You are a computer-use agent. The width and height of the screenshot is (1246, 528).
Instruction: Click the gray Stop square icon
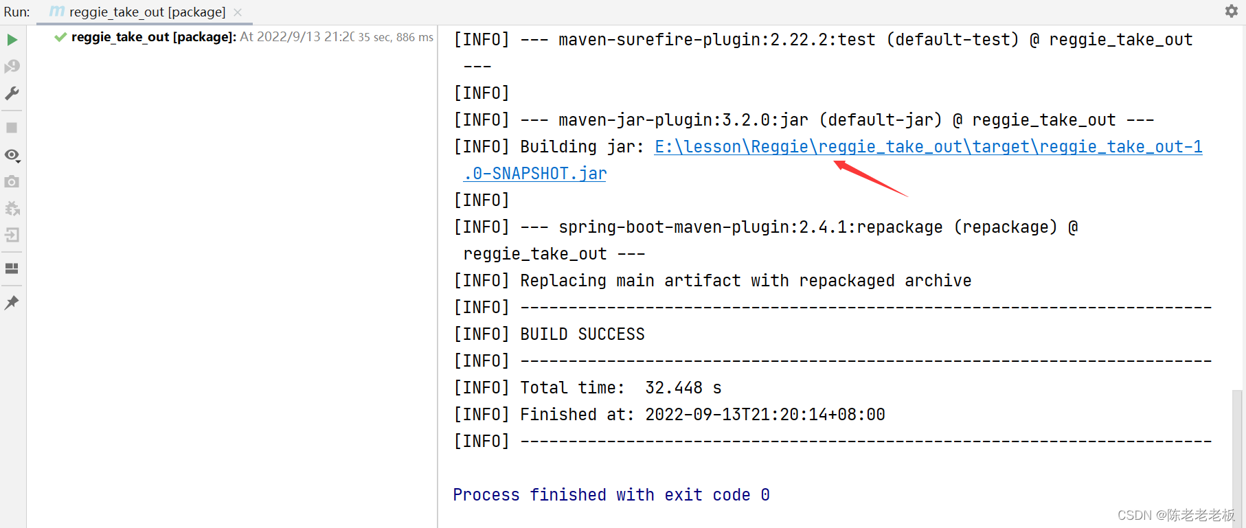pyautogui.click(x=12, y=128)
